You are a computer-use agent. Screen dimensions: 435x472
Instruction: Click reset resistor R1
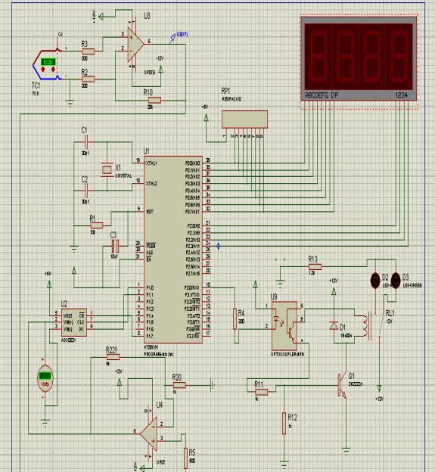(x=97, y=225)
